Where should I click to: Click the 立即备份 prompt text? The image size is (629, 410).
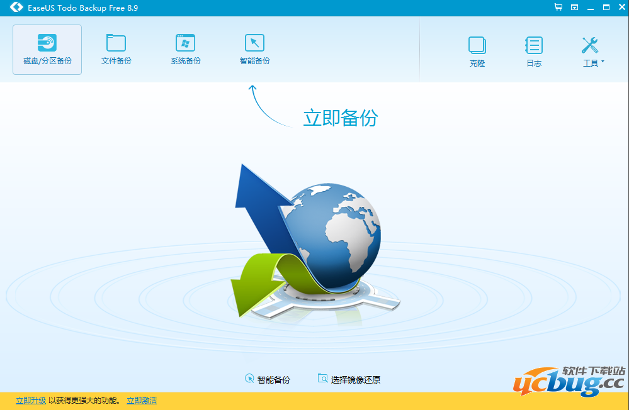pyautogui.click(x=340, y=118)
